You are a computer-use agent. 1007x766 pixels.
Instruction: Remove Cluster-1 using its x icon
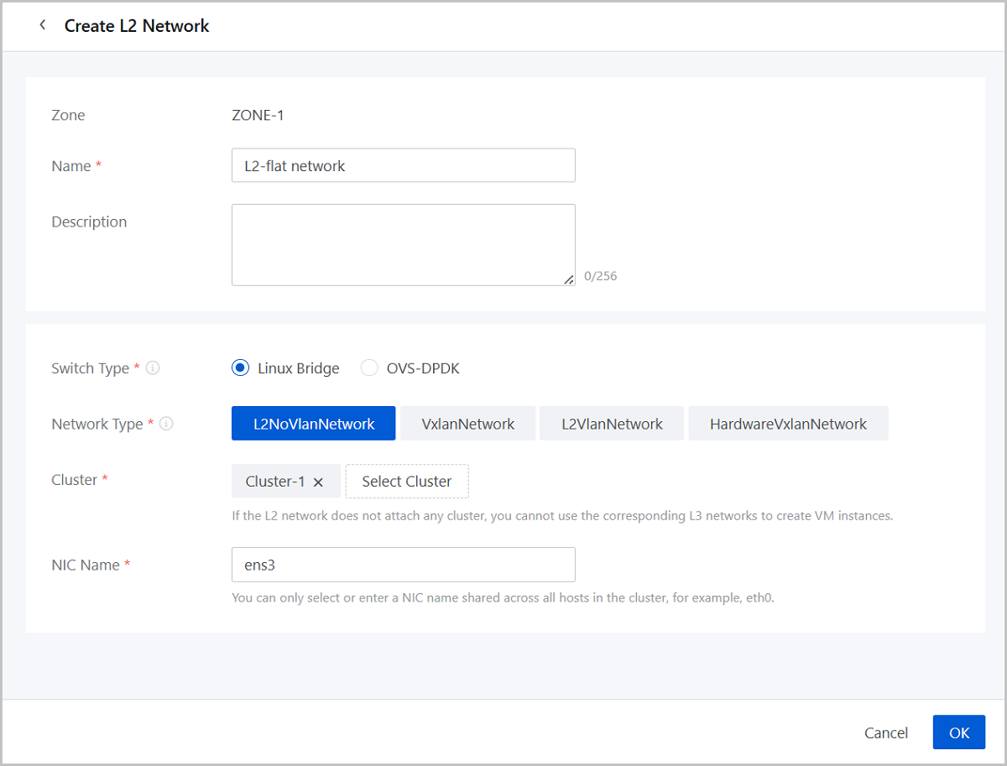(x=318, y=482)
